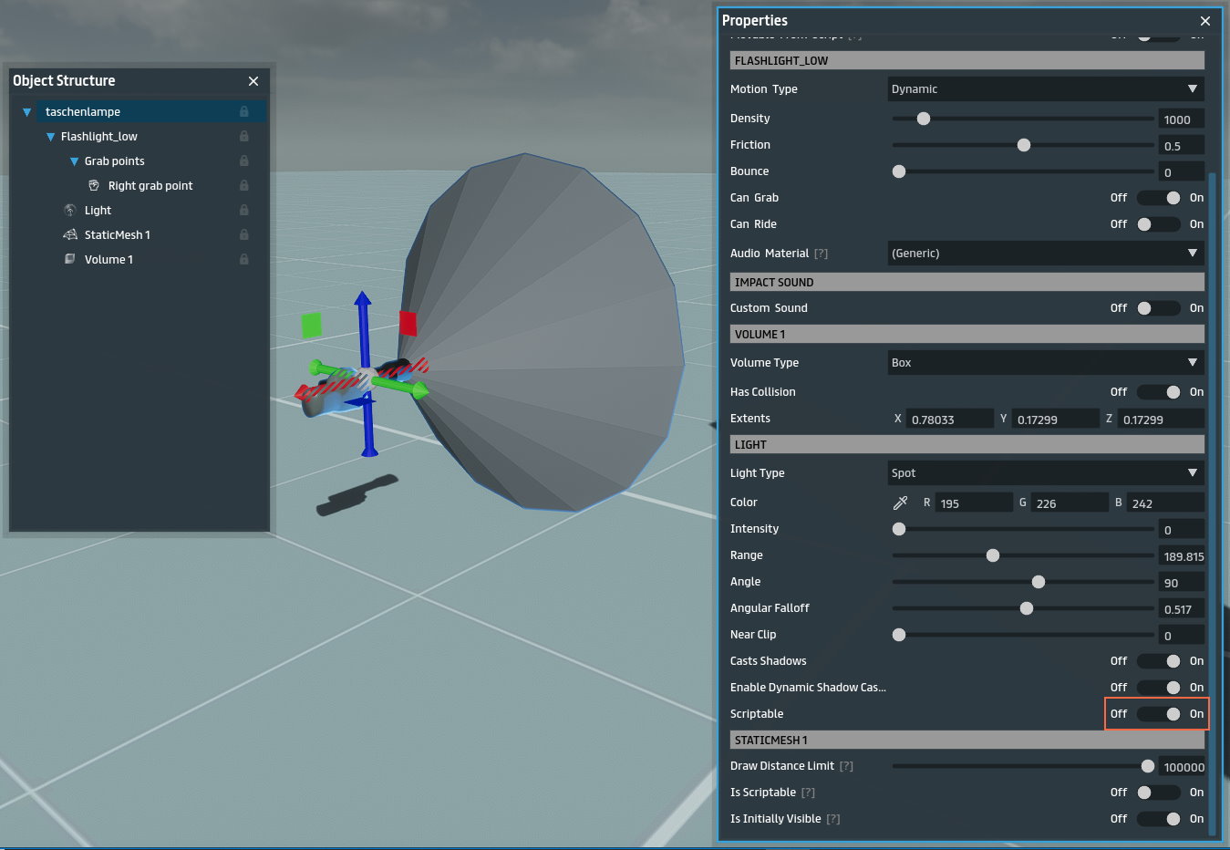
Task: Click the red plane handle square of gizmo
Action: click(x=408, y=324)
